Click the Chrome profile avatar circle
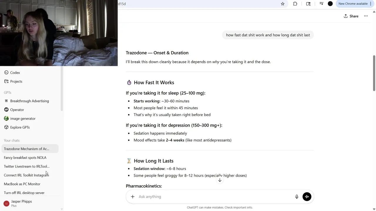The height and width of the screenshot is (211, 376). pyautogui.click(x=330, y=4)
